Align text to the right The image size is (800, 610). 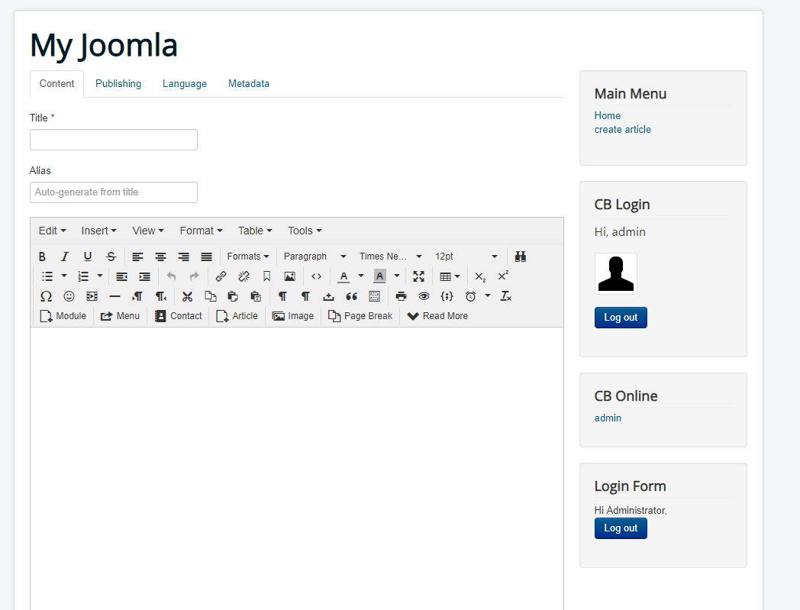click(x=184, y=257)
